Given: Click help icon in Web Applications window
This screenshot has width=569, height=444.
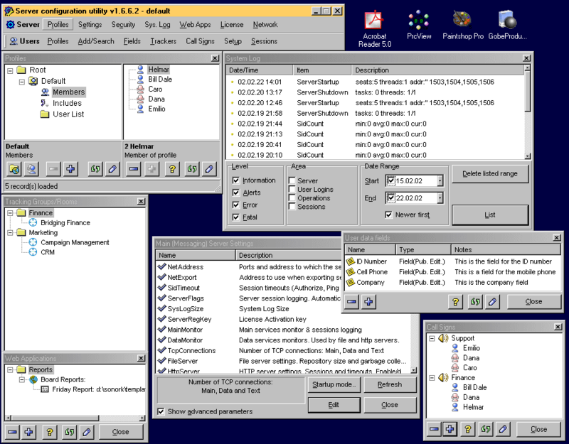Looking at the screenshot, I should 50,432.
